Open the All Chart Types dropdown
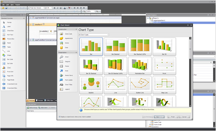Viewport: 216px width, 131px height. [94, 35]
